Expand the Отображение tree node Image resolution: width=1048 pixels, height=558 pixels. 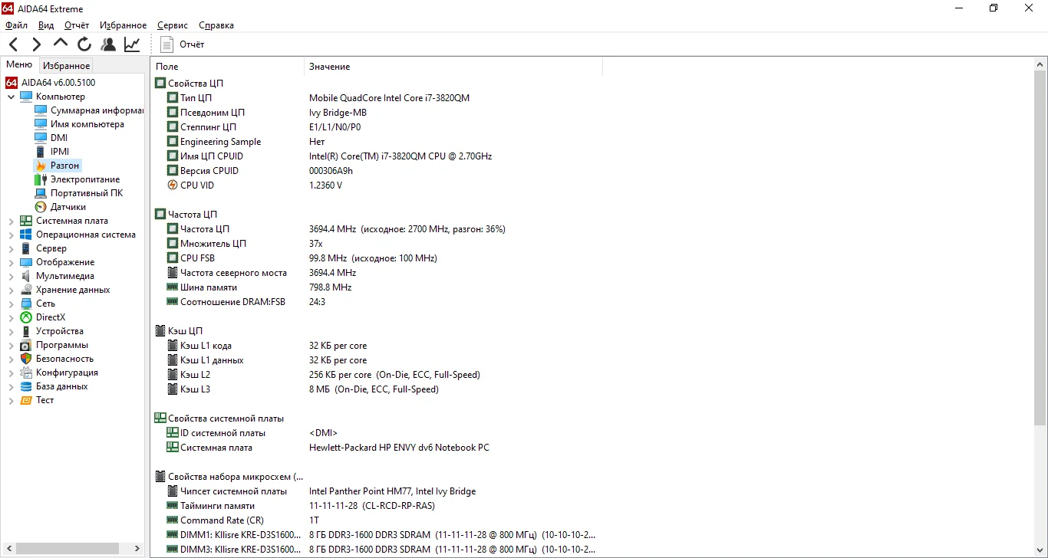point(11,262)
